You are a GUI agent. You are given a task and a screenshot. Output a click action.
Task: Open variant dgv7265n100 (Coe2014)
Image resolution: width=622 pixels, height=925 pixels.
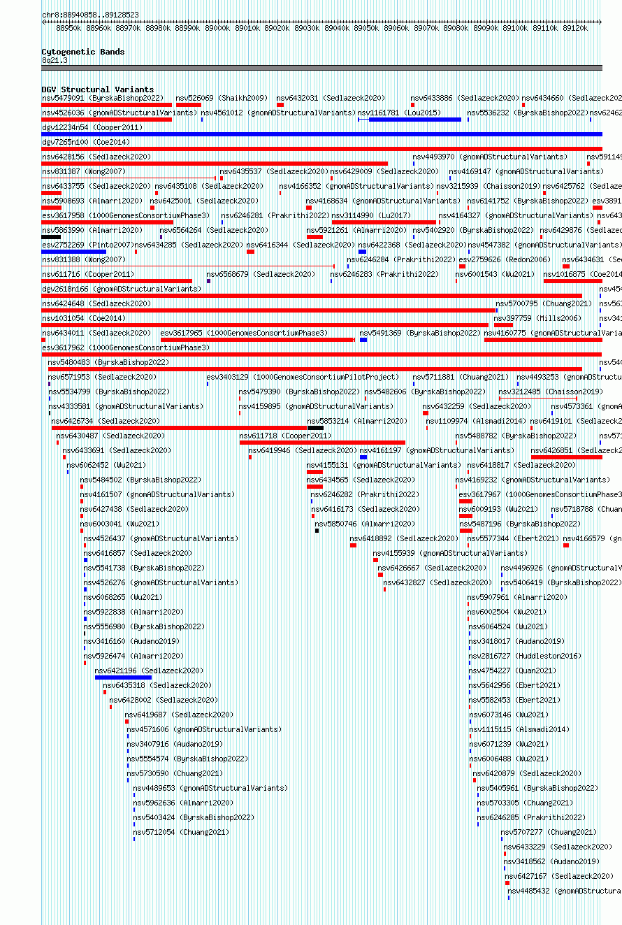click(86, 143)
